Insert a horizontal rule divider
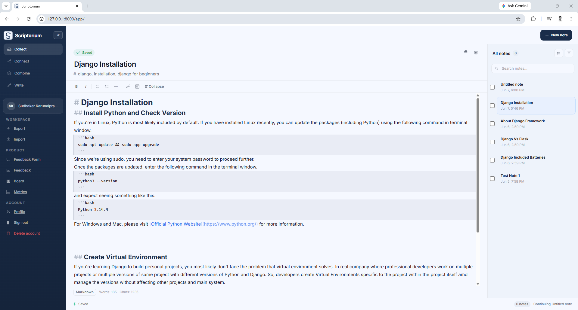 coord(116,87)
